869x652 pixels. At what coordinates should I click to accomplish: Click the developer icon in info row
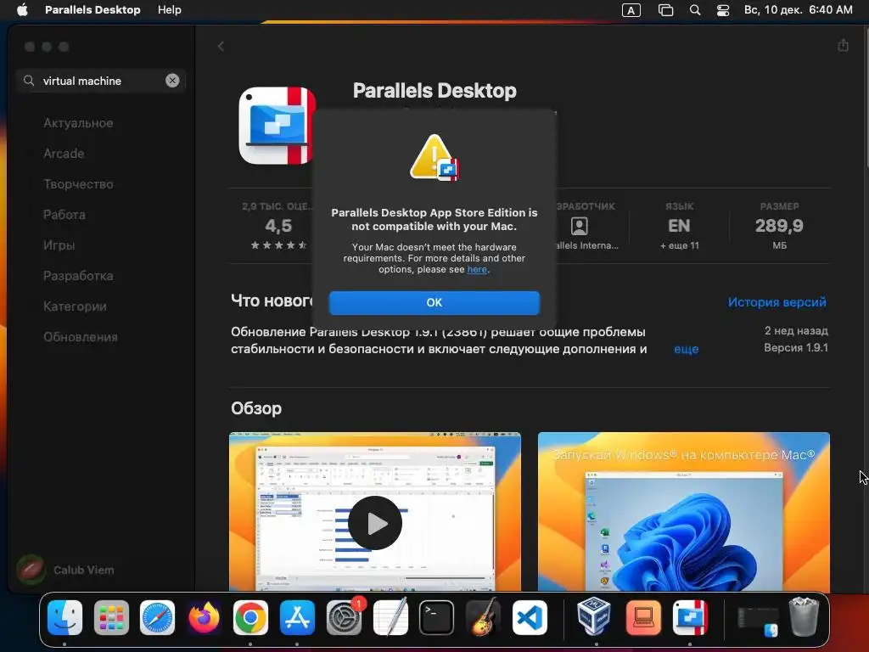(579, 226)
